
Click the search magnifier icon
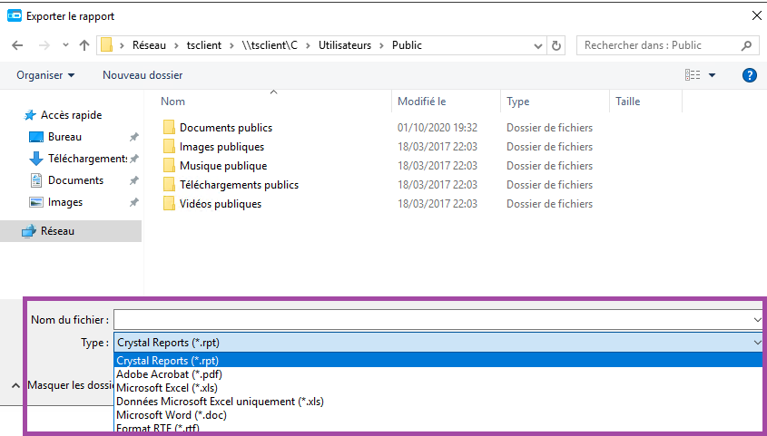pos(746,45)
